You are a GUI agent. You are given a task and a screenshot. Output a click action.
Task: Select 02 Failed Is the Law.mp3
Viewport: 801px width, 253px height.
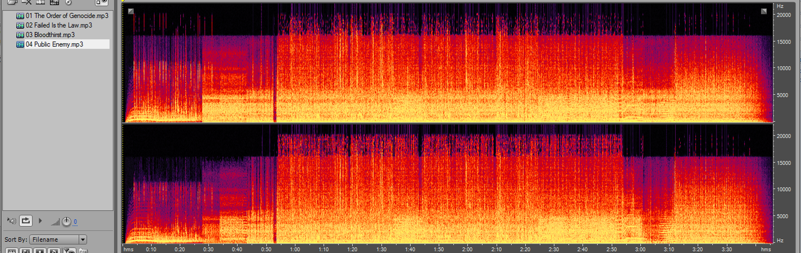pyautogui.click(x=59, y=25)
